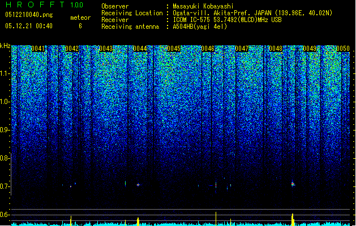
Task: Click the 0048 time marker
Action: coord(276,49)
